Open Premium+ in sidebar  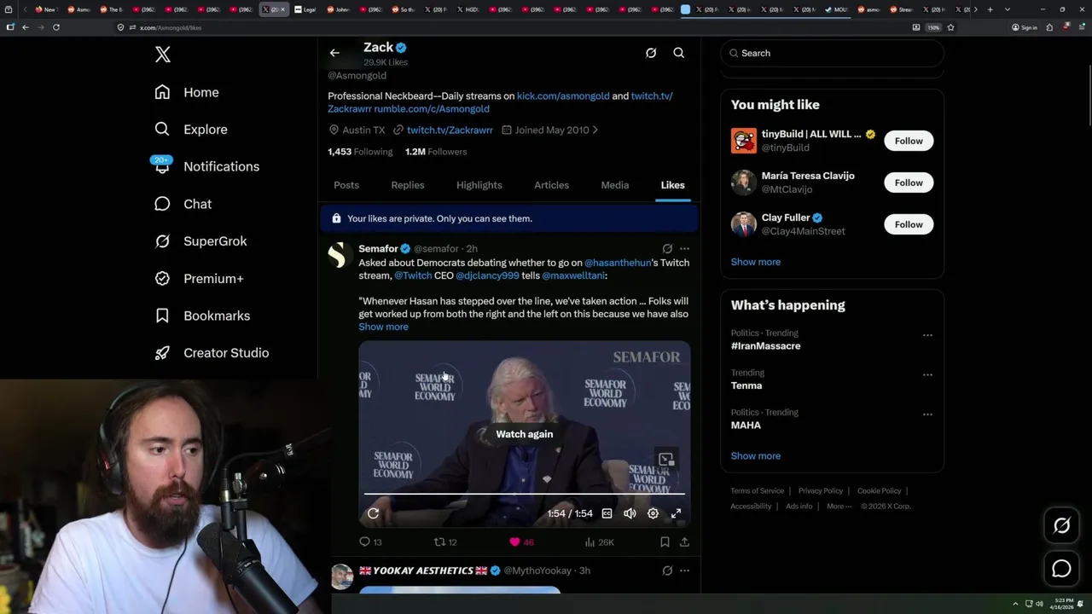199,278
